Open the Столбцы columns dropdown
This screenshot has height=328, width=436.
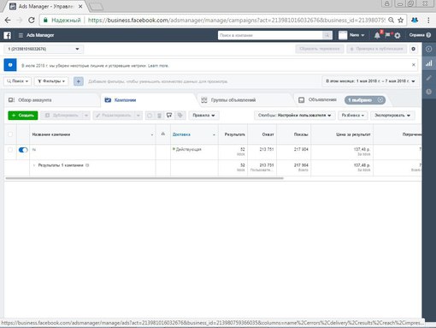coord(294,116)
